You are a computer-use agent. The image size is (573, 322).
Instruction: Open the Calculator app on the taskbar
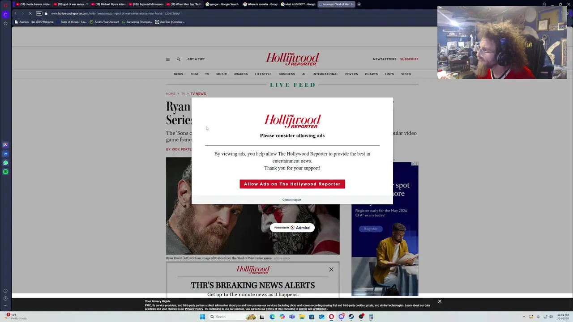[371, 317]
